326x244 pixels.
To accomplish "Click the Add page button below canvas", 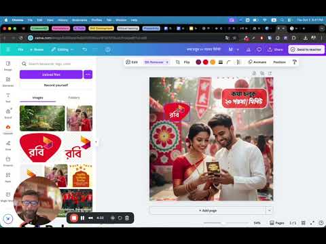I will (x=208, y=211).
